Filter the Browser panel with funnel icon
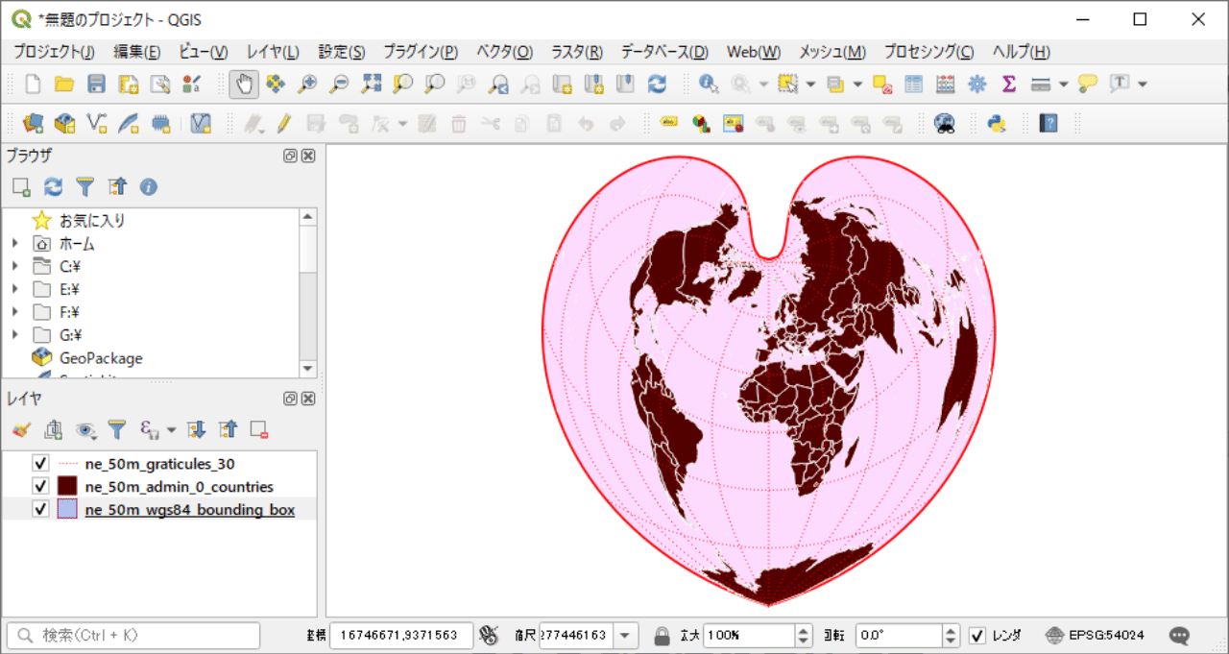 85,187
